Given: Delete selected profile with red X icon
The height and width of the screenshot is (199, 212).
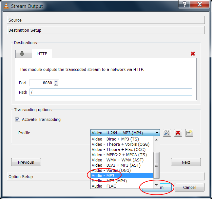Looking at the screenshot, I should coord(178,133).
